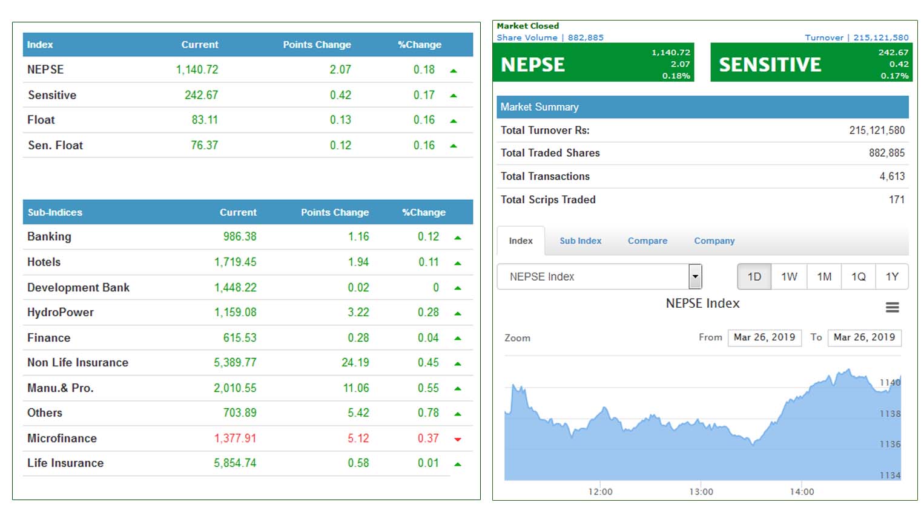
Task: Click the Life Insurance sub-index name
Action: 65,463
